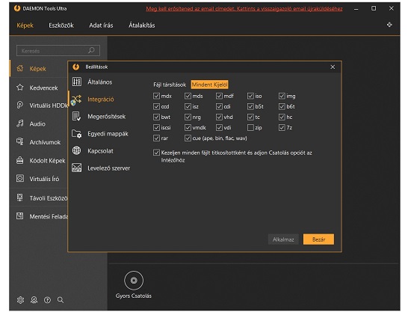Select Megerősítések settings section

[106, 117]
